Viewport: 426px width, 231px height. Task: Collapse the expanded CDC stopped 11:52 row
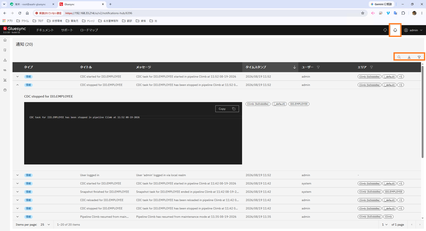click(17, 85)
